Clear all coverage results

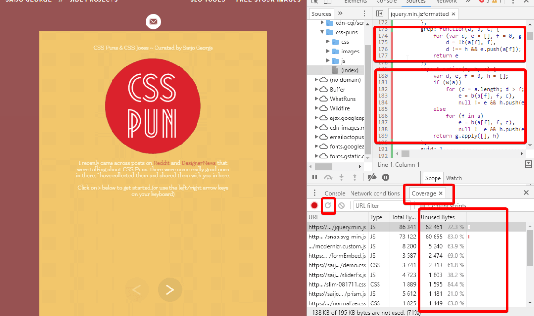(341, 205)
